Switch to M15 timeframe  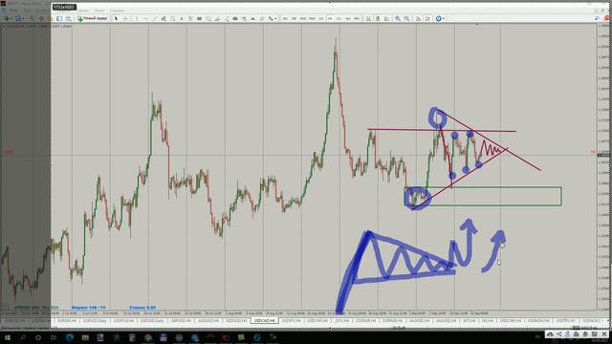(x=303, y=18)
